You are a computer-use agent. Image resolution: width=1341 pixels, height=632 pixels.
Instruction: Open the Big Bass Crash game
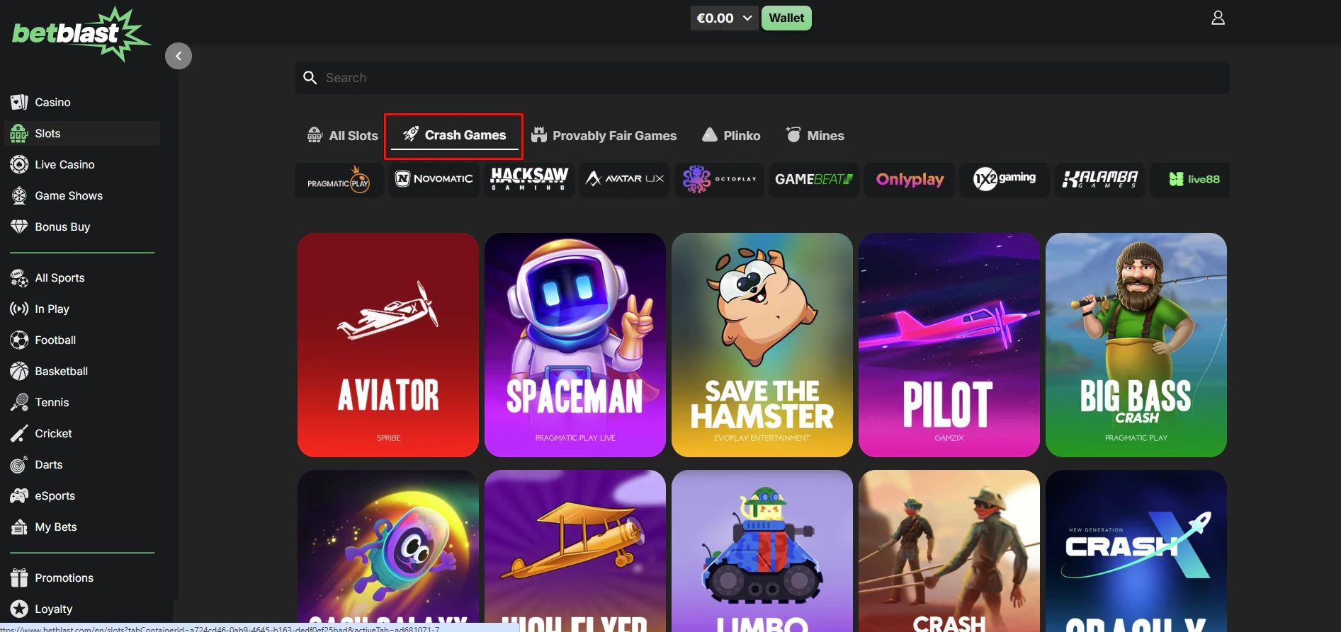click(x=1136, y=345)
